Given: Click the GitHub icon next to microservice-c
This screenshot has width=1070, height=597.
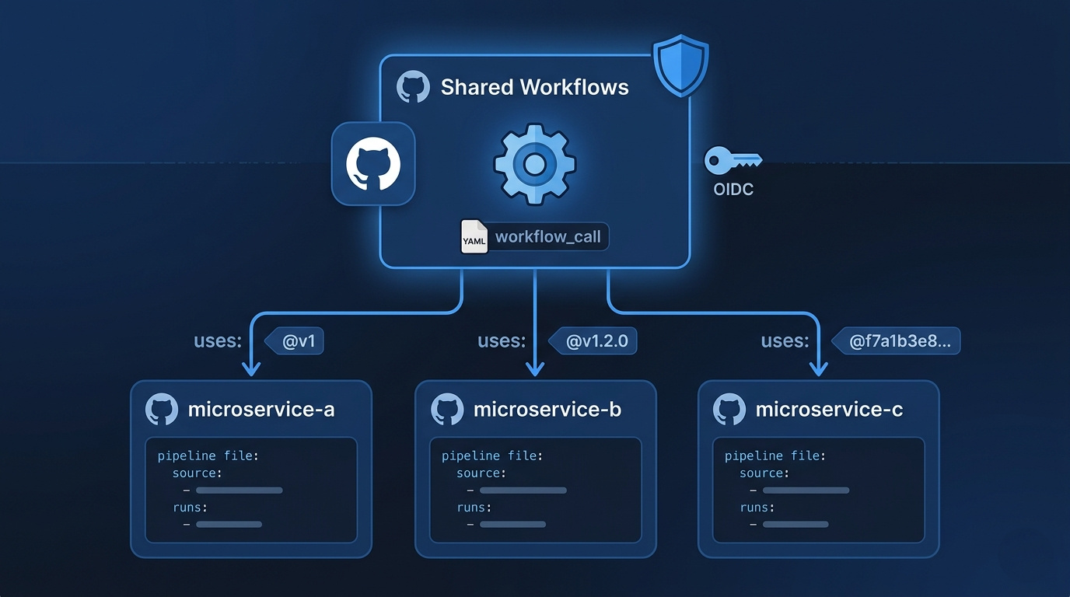Looking at the screenshot, I should coord(729,410).
